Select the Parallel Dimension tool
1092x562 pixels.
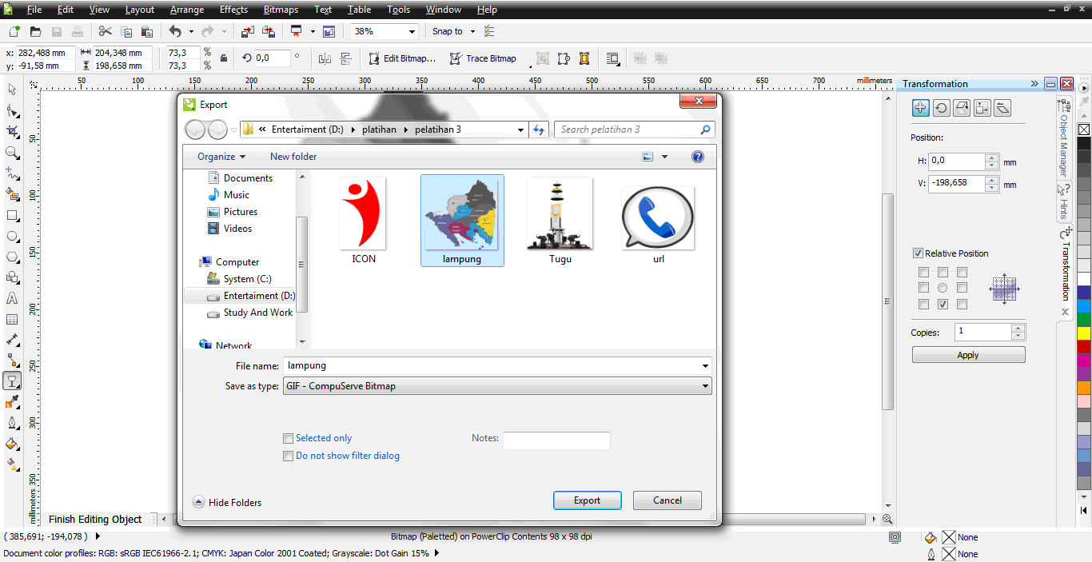point(12,340)
